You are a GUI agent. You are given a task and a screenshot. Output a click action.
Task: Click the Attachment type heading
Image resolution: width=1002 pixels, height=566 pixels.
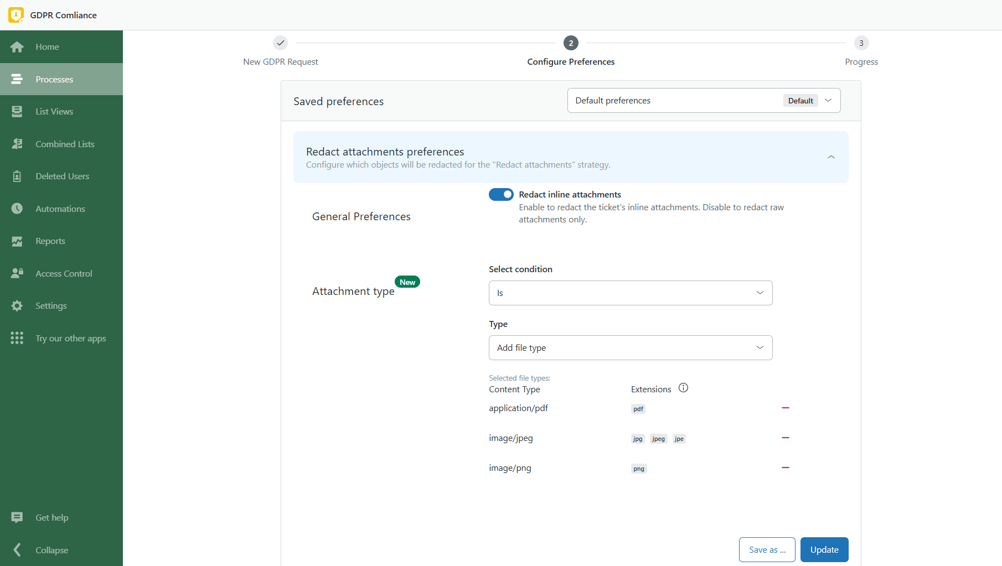pos(353,291)
